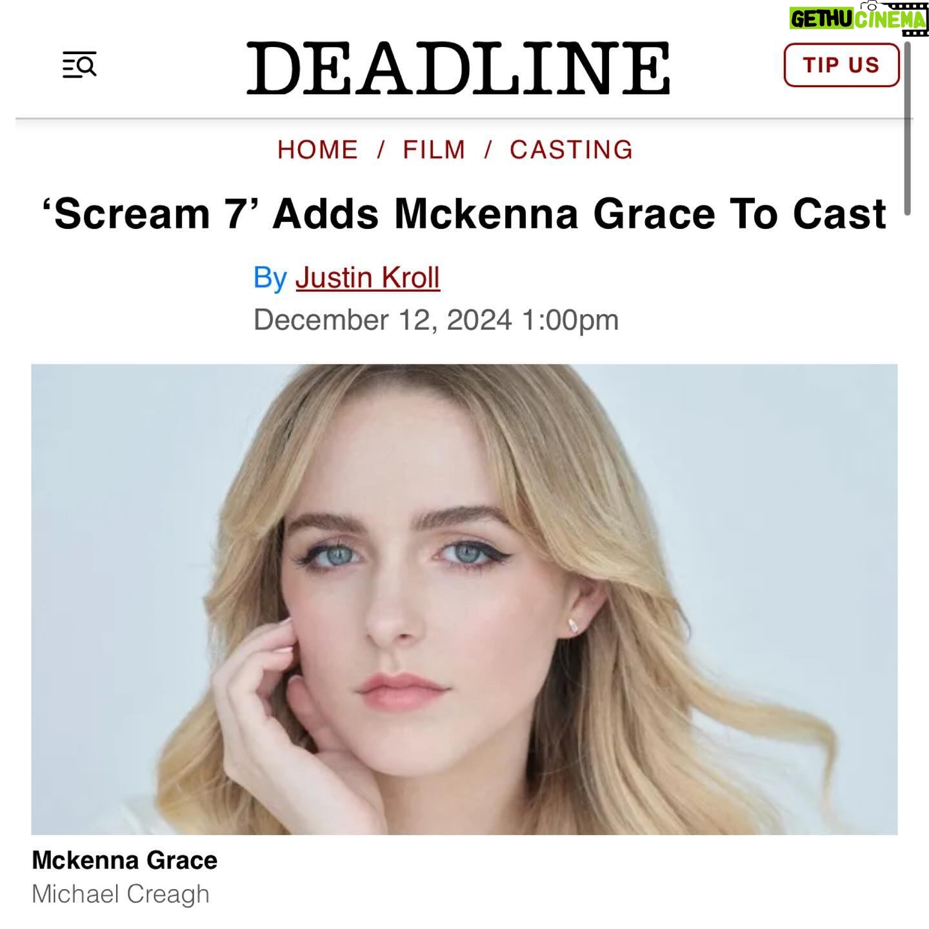
Task: Click the Gethu Cinema watermark logo
Action: point(858,19)
